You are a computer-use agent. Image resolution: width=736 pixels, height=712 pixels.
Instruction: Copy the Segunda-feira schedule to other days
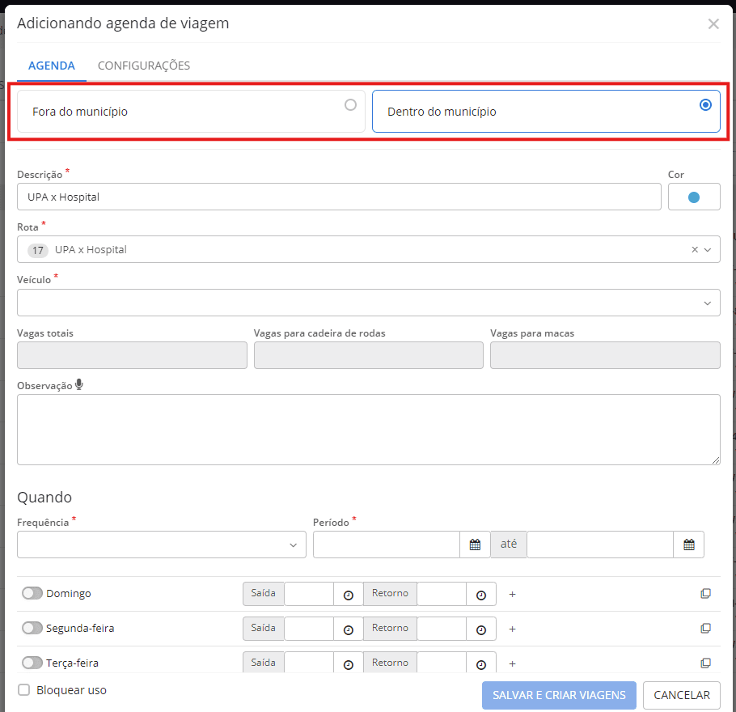[x=705, y=629]
